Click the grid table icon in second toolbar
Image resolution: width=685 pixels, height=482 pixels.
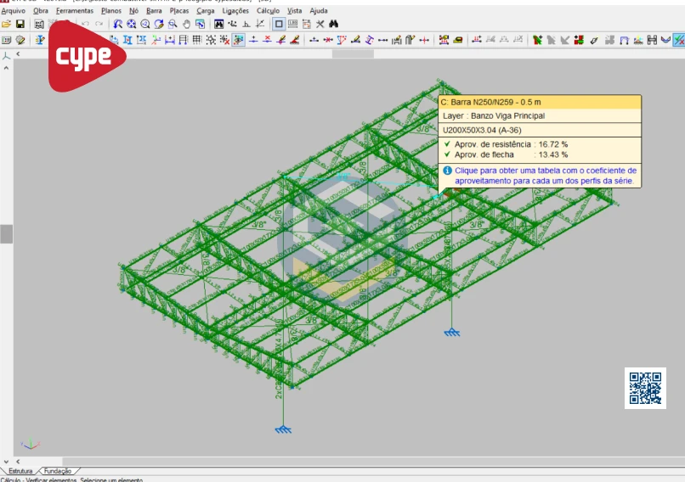click(197, 40)
